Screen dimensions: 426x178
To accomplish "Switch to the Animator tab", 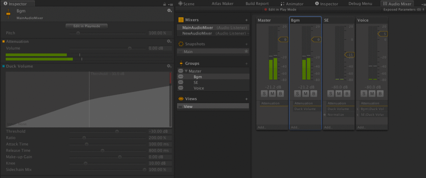I will coord(292,4).
